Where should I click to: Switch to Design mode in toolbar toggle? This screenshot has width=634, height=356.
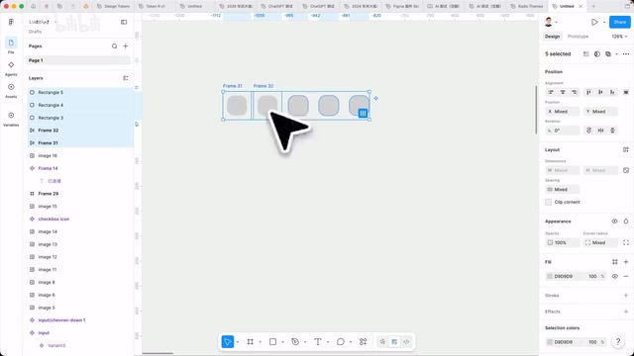394,342
